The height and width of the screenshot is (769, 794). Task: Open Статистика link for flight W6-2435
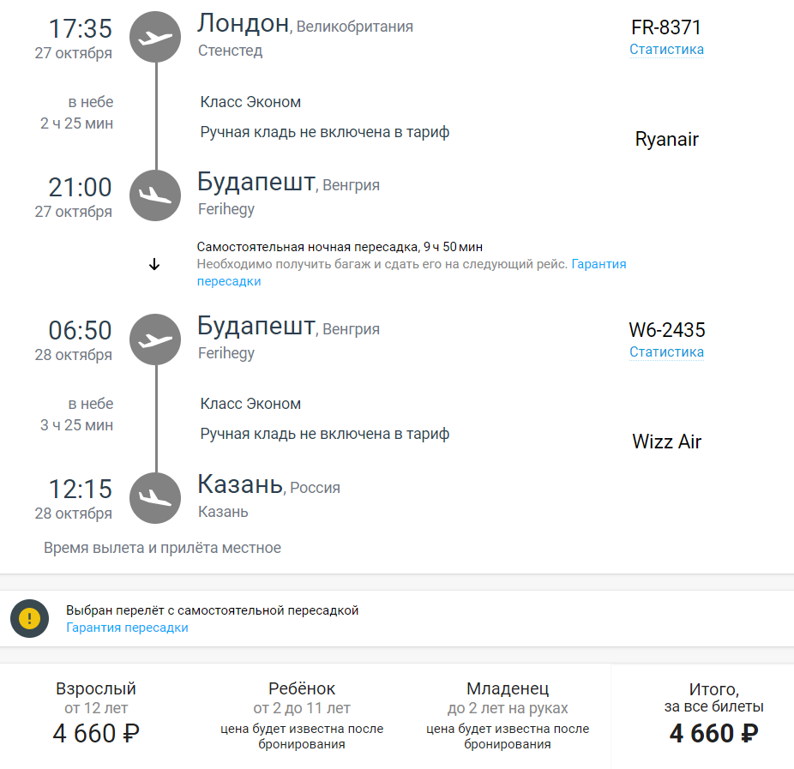click(x=666, y=352)
